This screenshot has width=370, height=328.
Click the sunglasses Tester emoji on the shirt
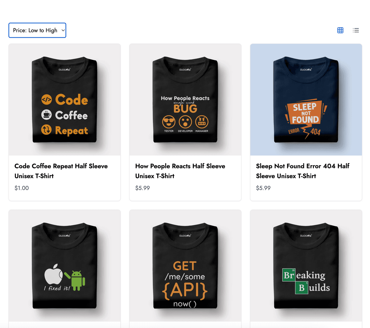point(169,122)
